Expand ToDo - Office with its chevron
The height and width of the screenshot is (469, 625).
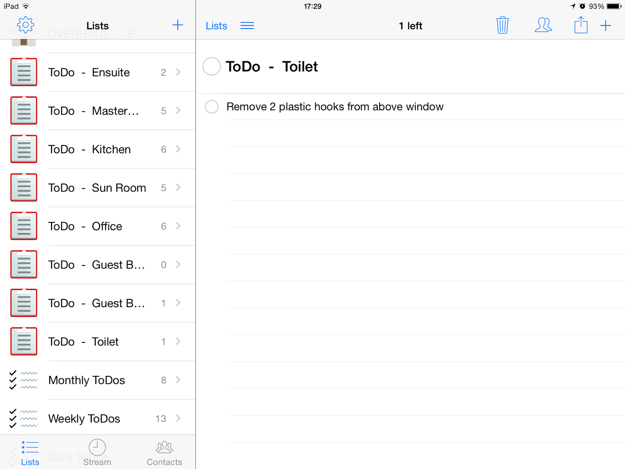click(179, 226)
